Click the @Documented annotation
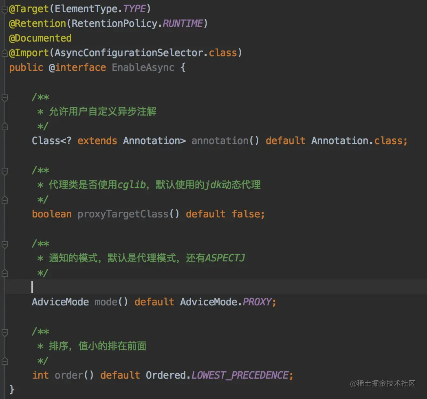This screenshot has width=427, height=399. tap(40, 38)
